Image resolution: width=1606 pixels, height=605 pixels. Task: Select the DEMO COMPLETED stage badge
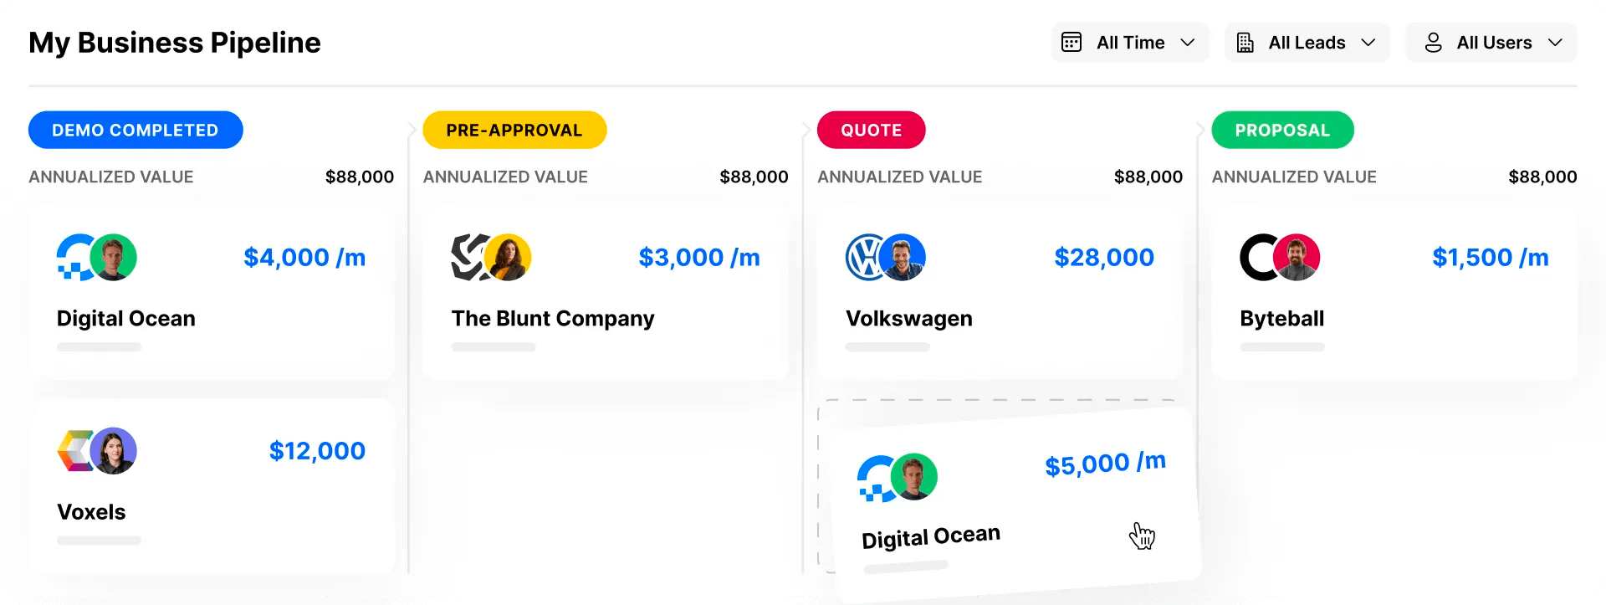pos(136,130)
